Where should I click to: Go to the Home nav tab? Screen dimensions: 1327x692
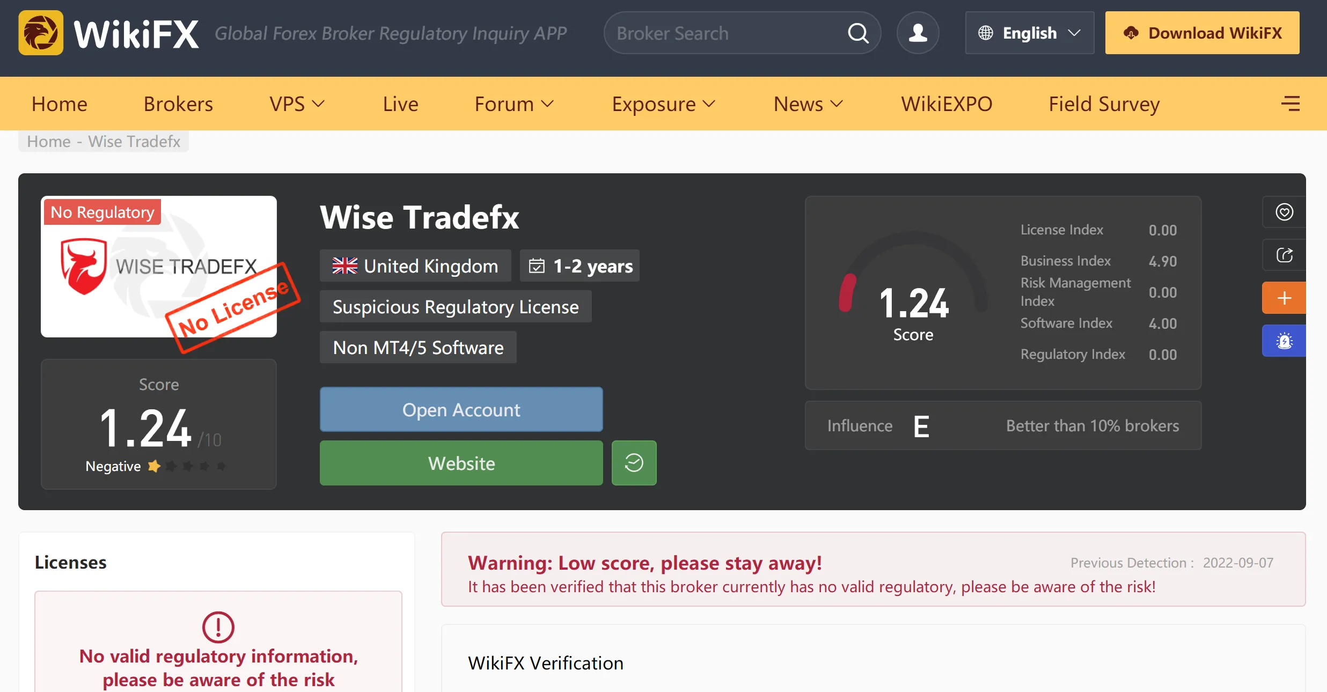click(60, 104)
